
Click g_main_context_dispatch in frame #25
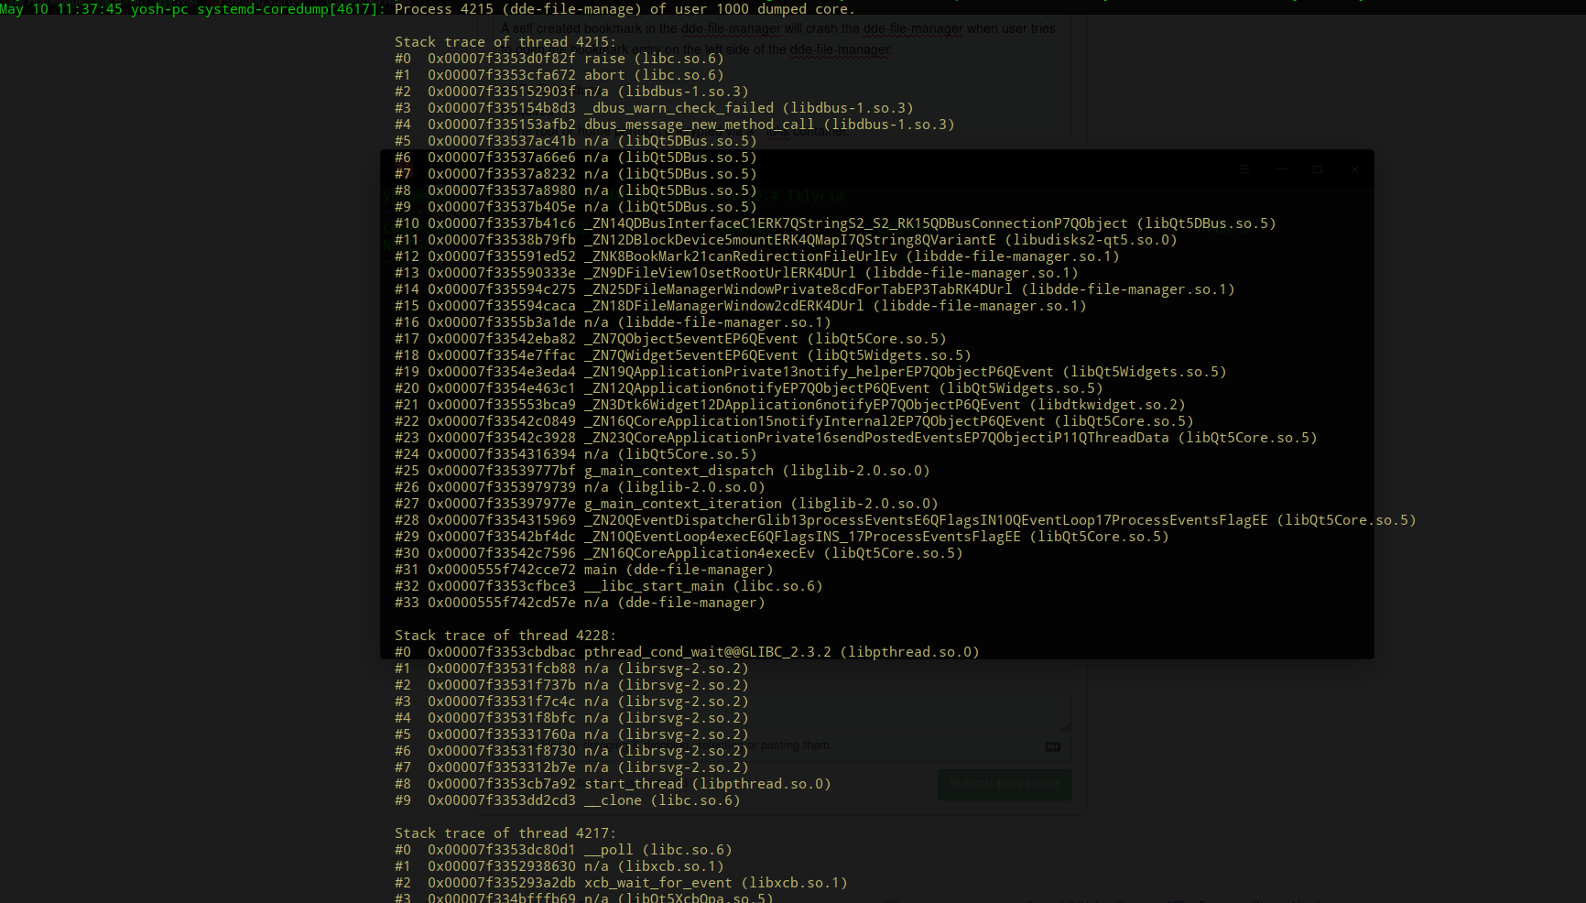679,470
